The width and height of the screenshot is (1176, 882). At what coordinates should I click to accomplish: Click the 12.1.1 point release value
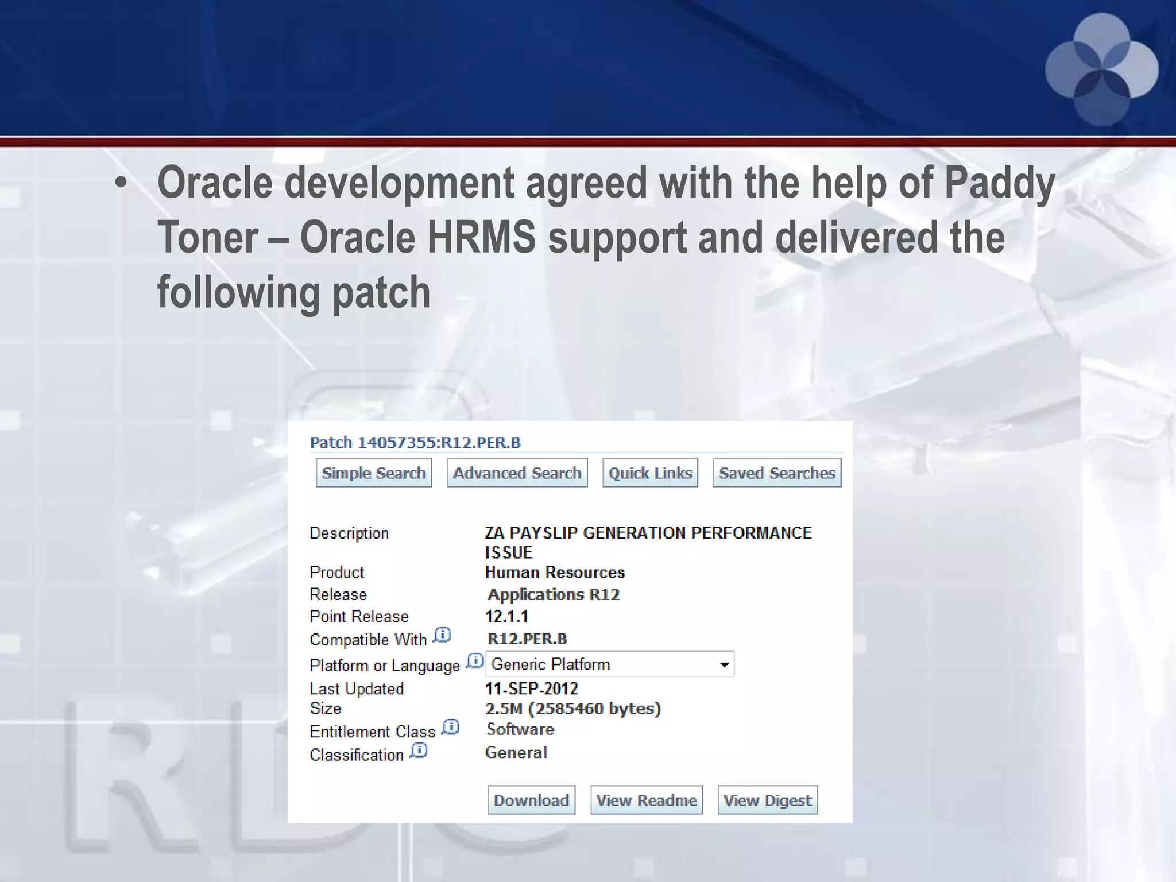tap(506, 617)
